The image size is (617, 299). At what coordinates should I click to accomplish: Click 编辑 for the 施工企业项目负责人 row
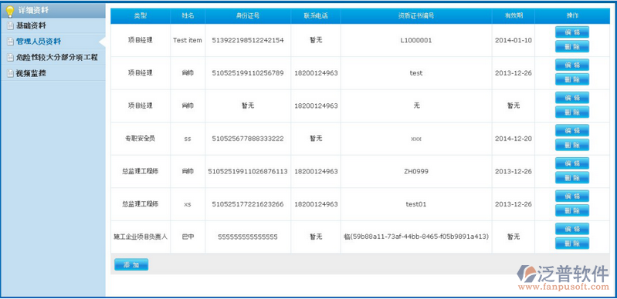tap(572, 229)
